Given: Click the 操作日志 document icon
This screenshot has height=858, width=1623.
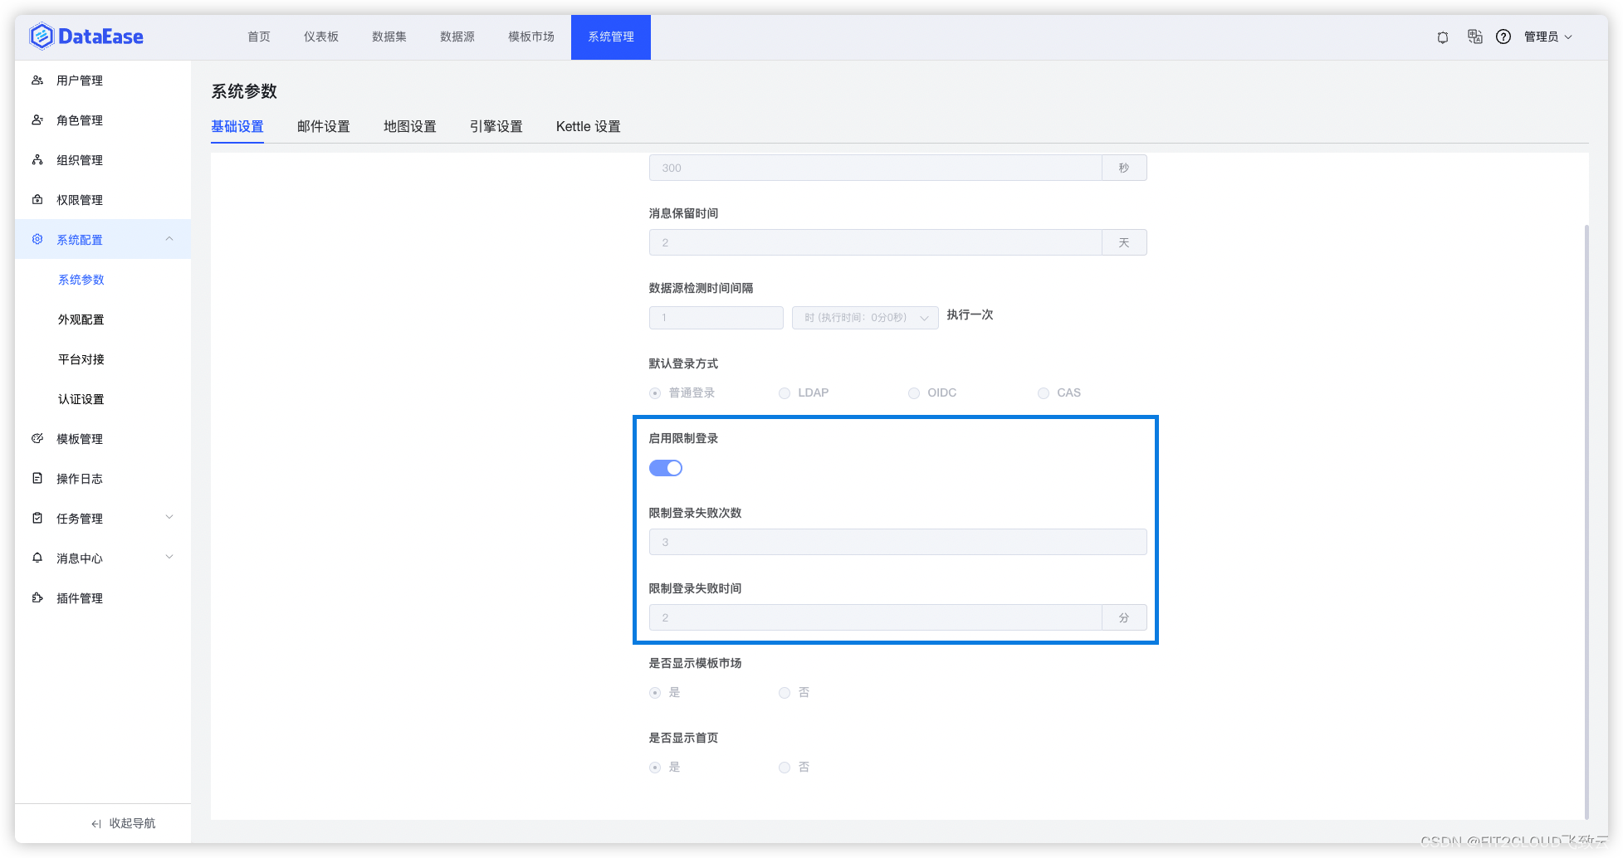Looking at the screenshot, I should (x=37, y=479).
